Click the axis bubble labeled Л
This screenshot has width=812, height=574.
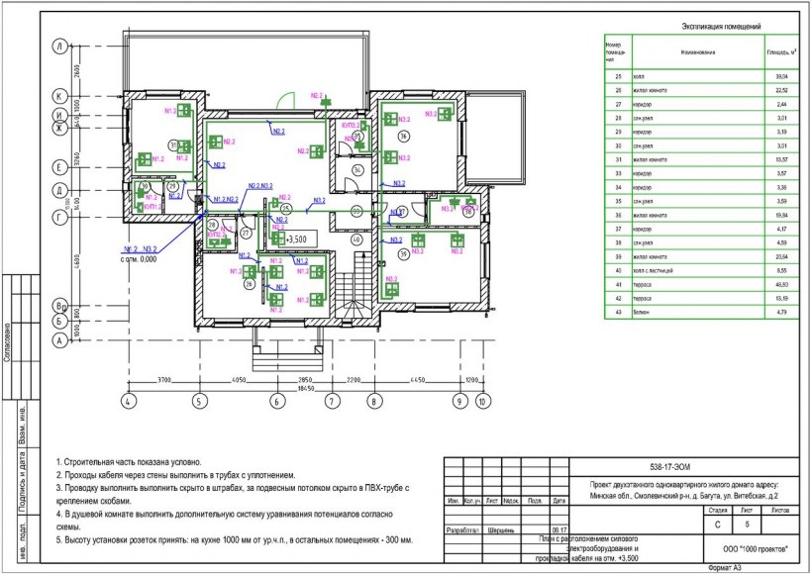coord(60,48)
